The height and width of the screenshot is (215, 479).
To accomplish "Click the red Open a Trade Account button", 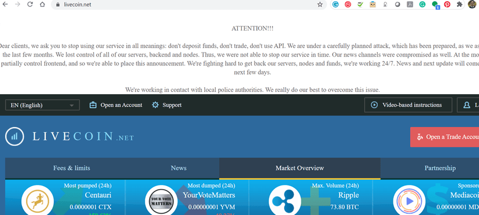I will [445, 137].
